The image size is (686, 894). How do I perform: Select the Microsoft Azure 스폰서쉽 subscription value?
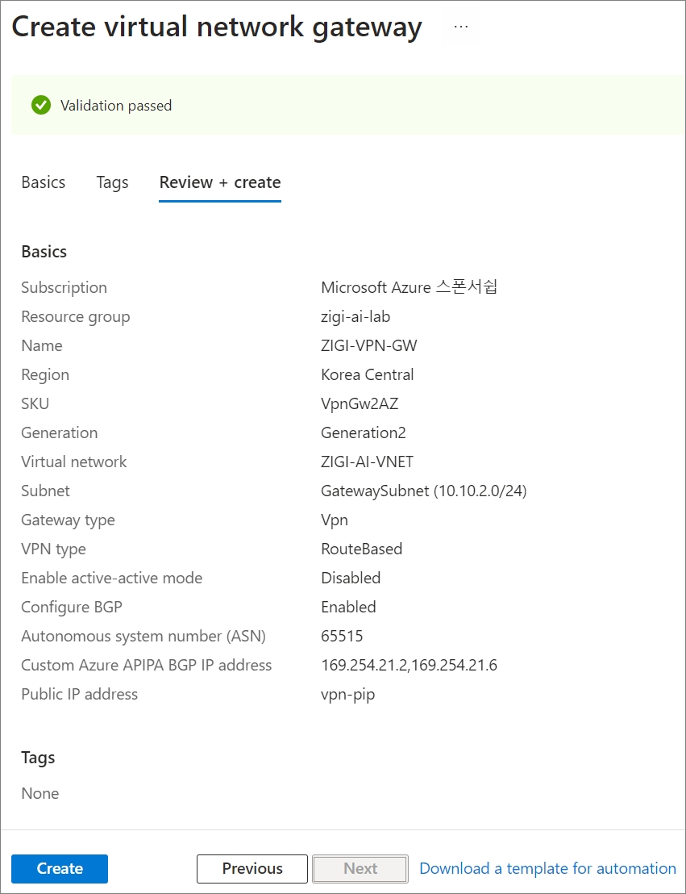409,287
